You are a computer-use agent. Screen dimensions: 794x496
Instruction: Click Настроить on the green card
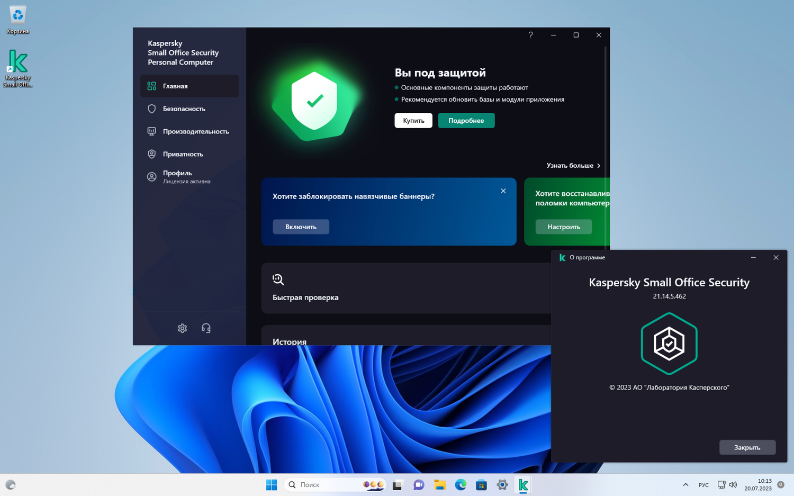pos(564,227)
